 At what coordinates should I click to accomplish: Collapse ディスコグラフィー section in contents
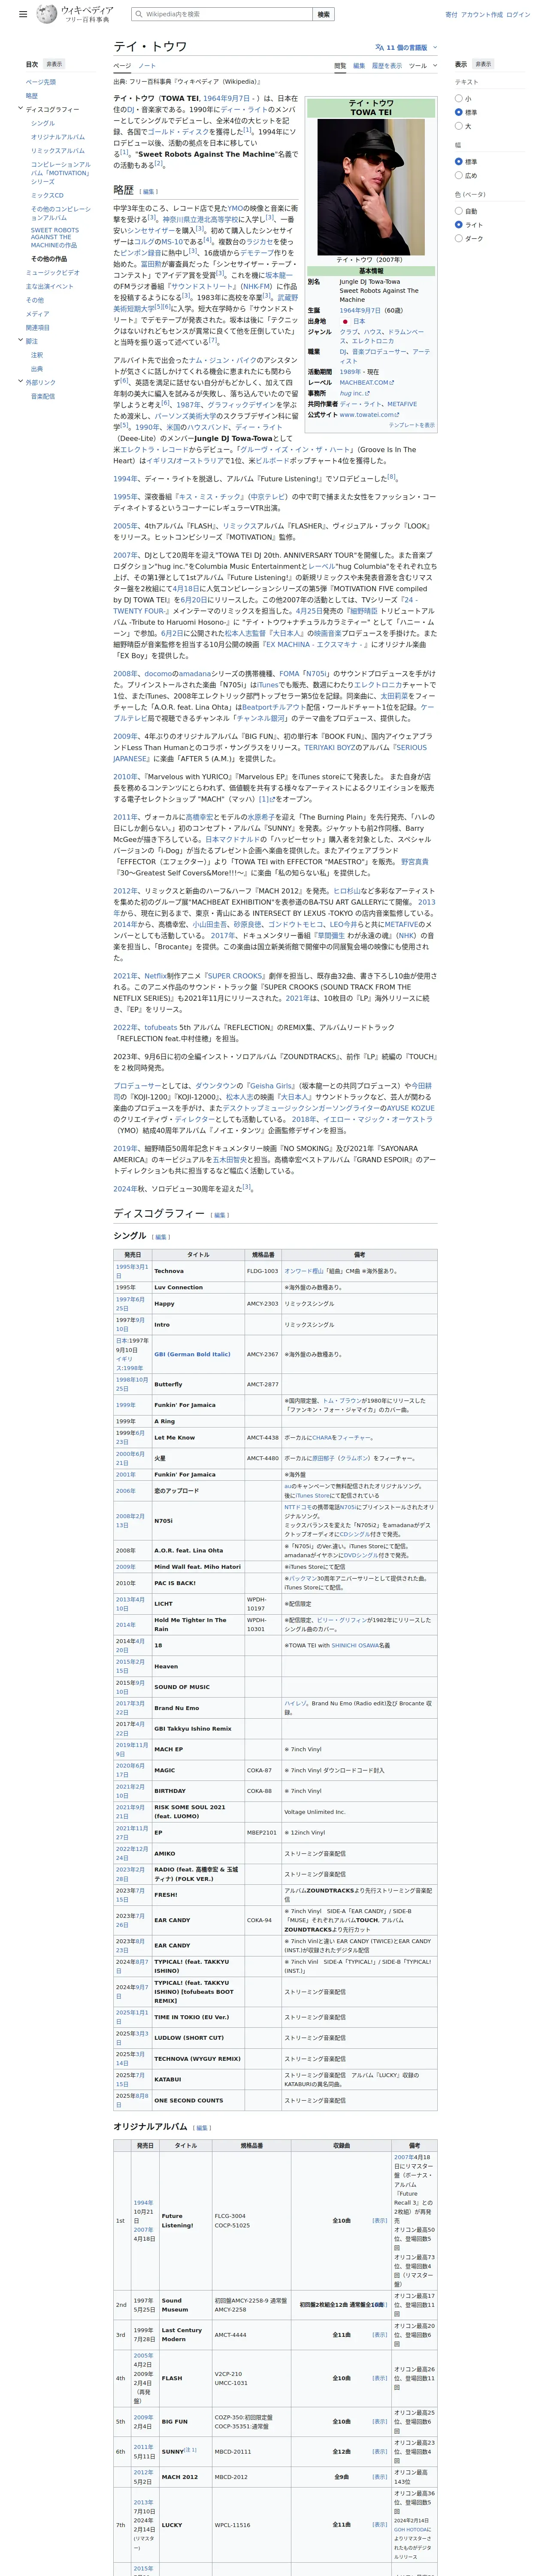pyautogui.click(x=20, y=109)
